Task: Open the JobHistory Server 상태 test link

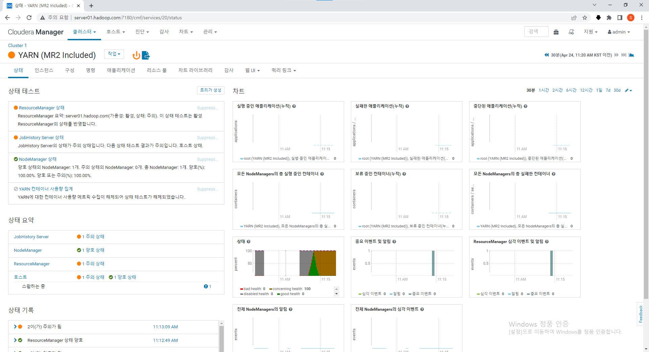Action: tap(41, 137)
